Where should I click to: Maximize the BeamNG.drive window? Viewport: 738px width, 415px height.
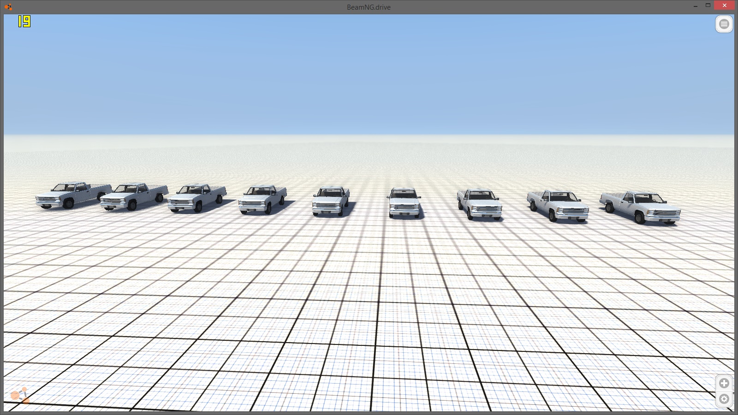(708, 6)
